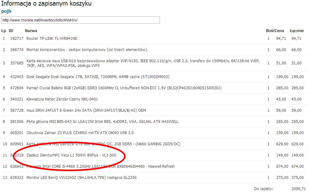Click product ID 432403
This screenshot has width=309, height=192.
(x=17, y=77)
